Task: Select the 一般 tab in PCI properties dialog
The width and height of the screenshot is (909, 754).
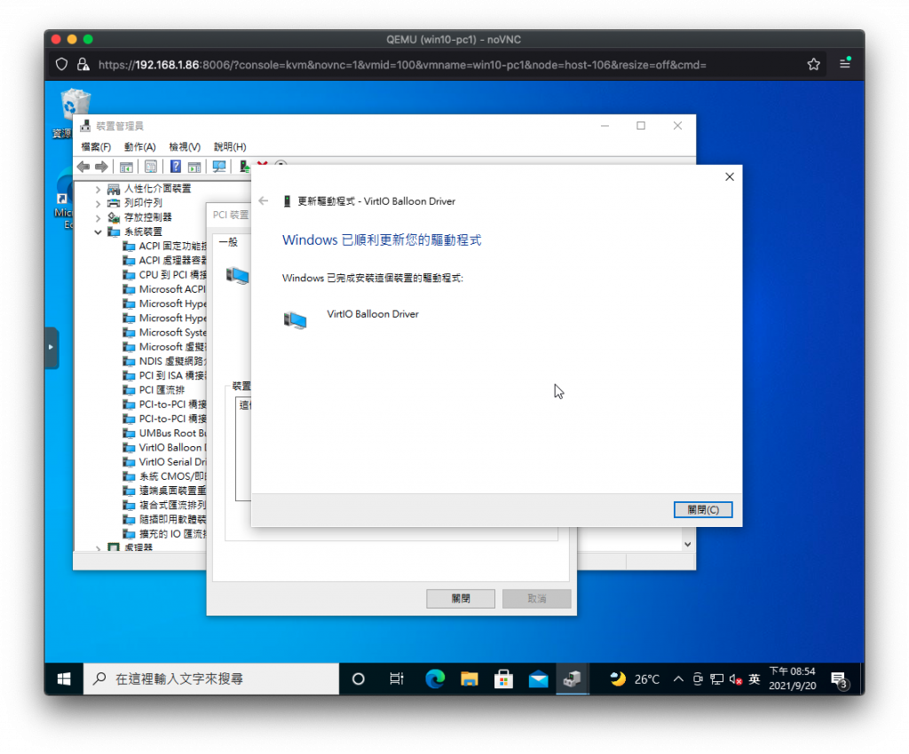Action: 229,242
